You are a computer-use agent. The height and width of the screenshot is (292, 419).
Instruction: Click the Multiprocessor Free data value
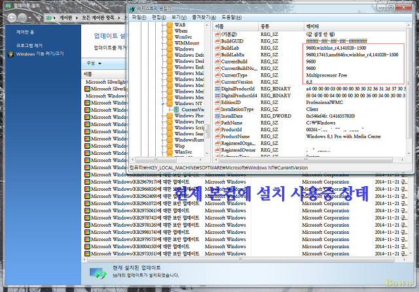(326, 75)
